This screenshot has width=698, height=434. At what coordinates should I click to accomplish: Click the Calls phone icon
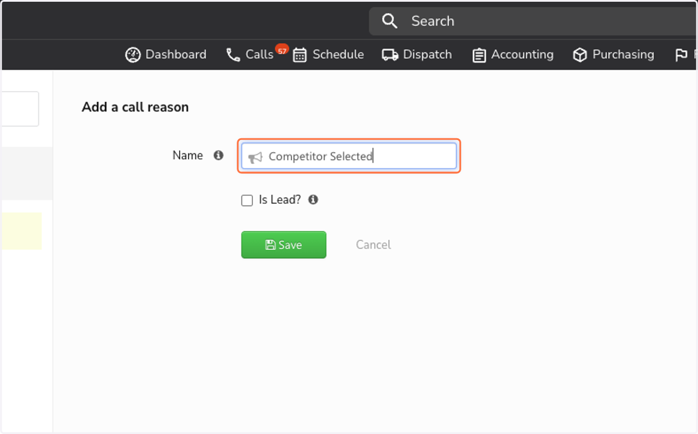(x=233, y=55)
